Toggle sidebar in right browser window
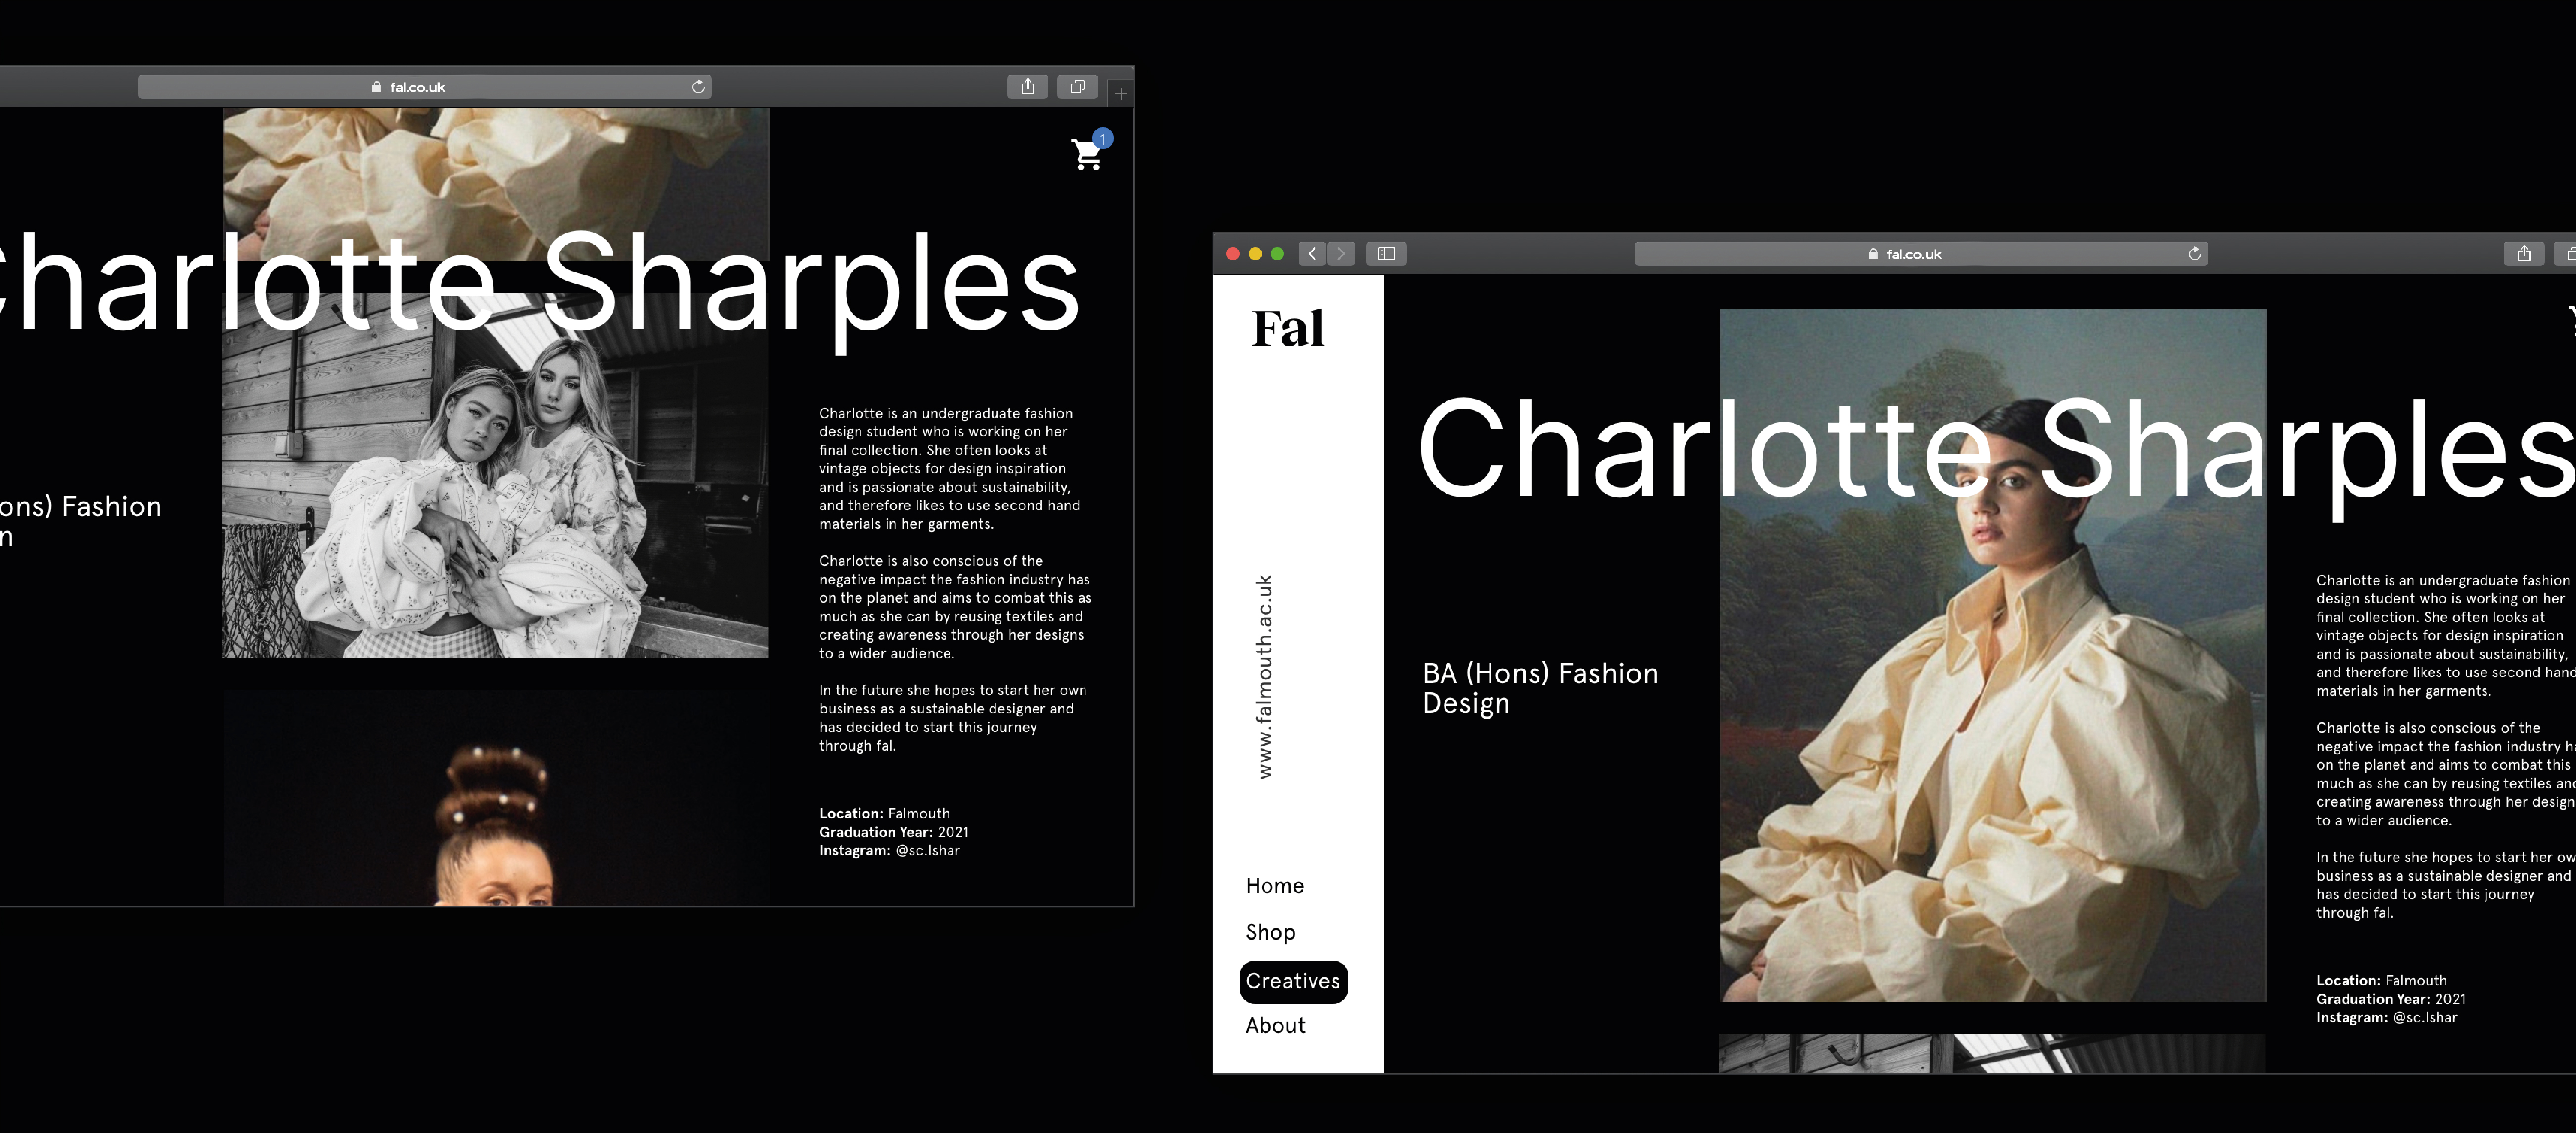Image resolution: width=2576 pixels, height=1133 pixels. 1386,254
